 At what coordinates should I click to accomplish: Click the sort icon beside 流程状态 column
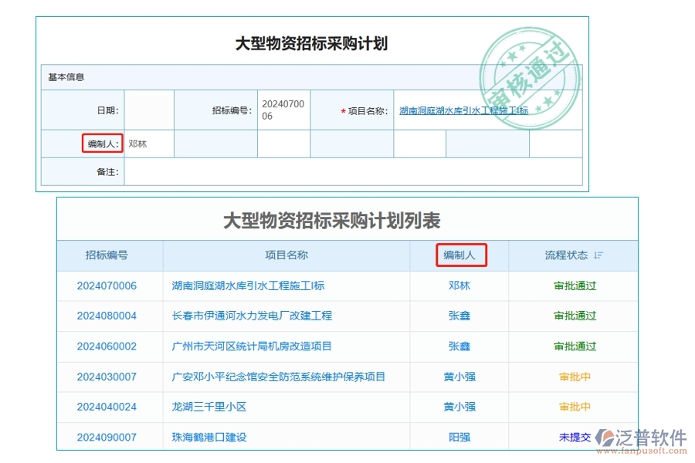click(x=598, y=255)
